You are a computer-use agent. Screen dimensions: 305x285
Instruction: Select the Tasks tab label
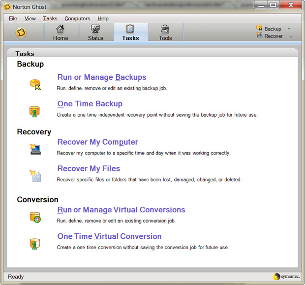(130, 38)
